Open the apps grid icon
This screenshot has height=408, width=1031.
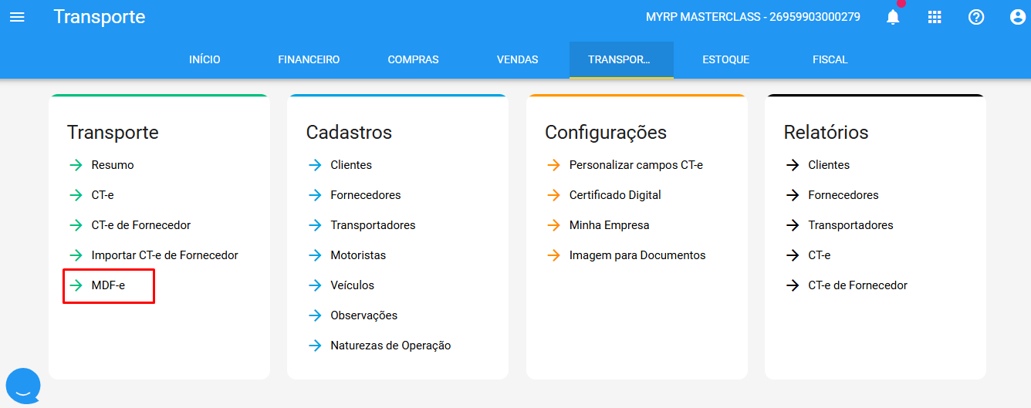pos(935,17)
